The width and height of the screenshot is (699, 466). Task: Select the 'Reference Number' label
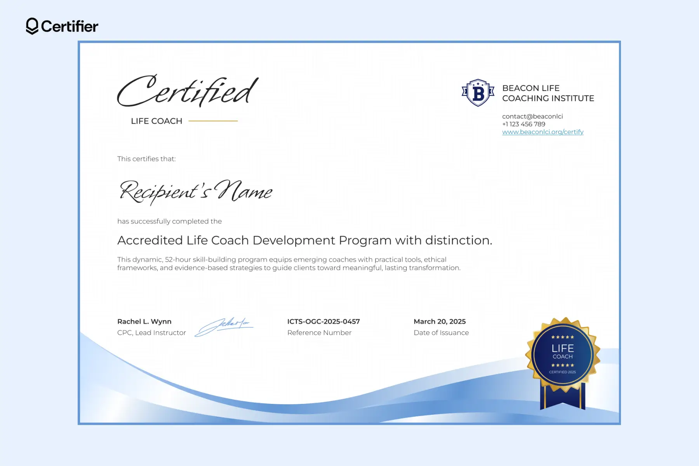(319, 333)
